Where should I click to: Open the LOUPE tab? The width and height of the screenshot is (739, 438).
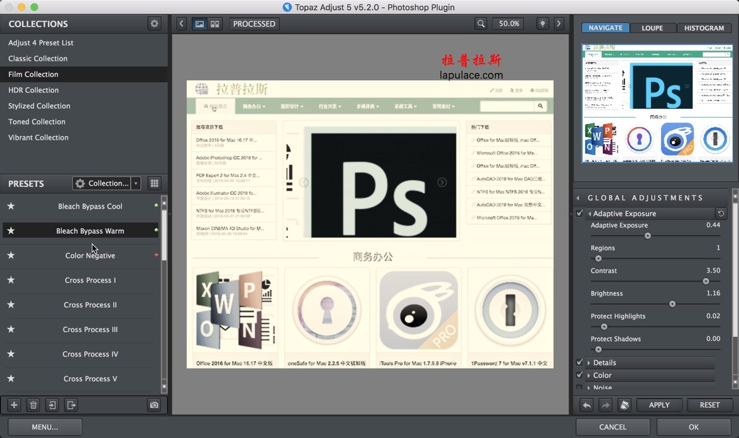coord(652,28)
